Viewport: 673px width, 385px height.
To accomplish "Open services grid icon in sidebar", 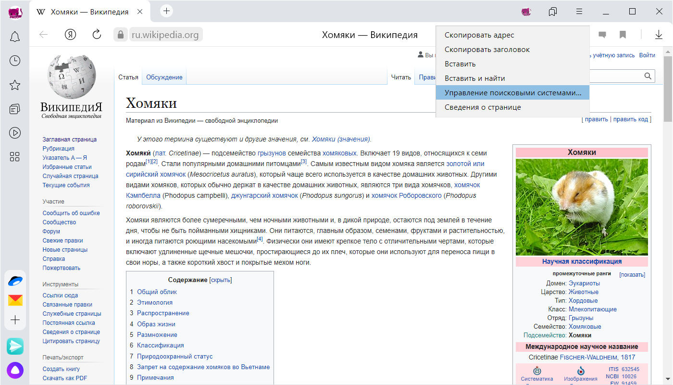I will [15, 156].
